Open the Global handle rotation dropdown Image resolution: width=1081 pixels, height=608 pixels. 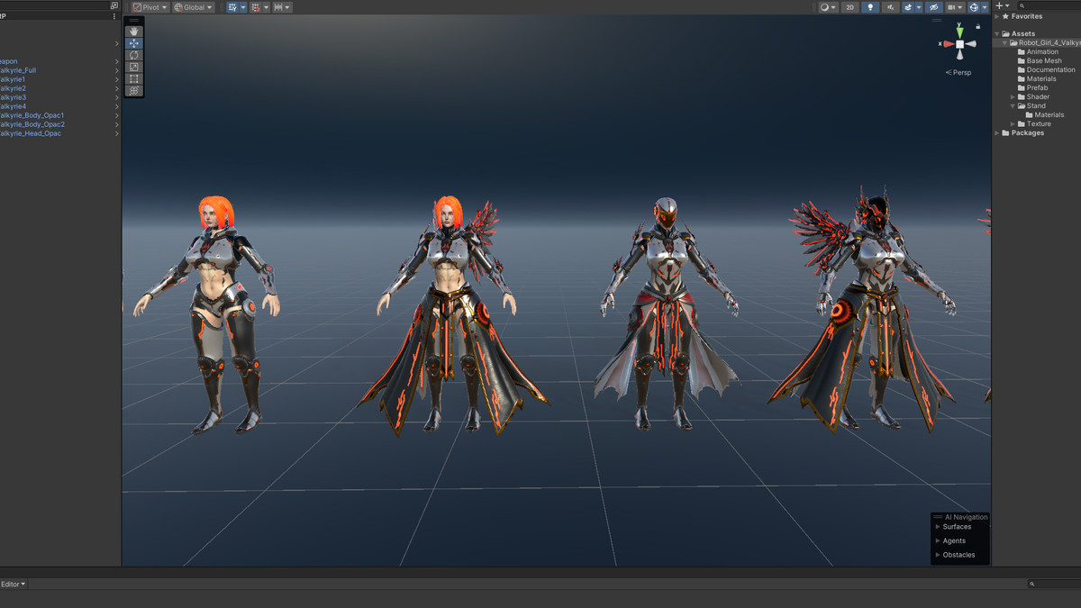tap(194, 7)
